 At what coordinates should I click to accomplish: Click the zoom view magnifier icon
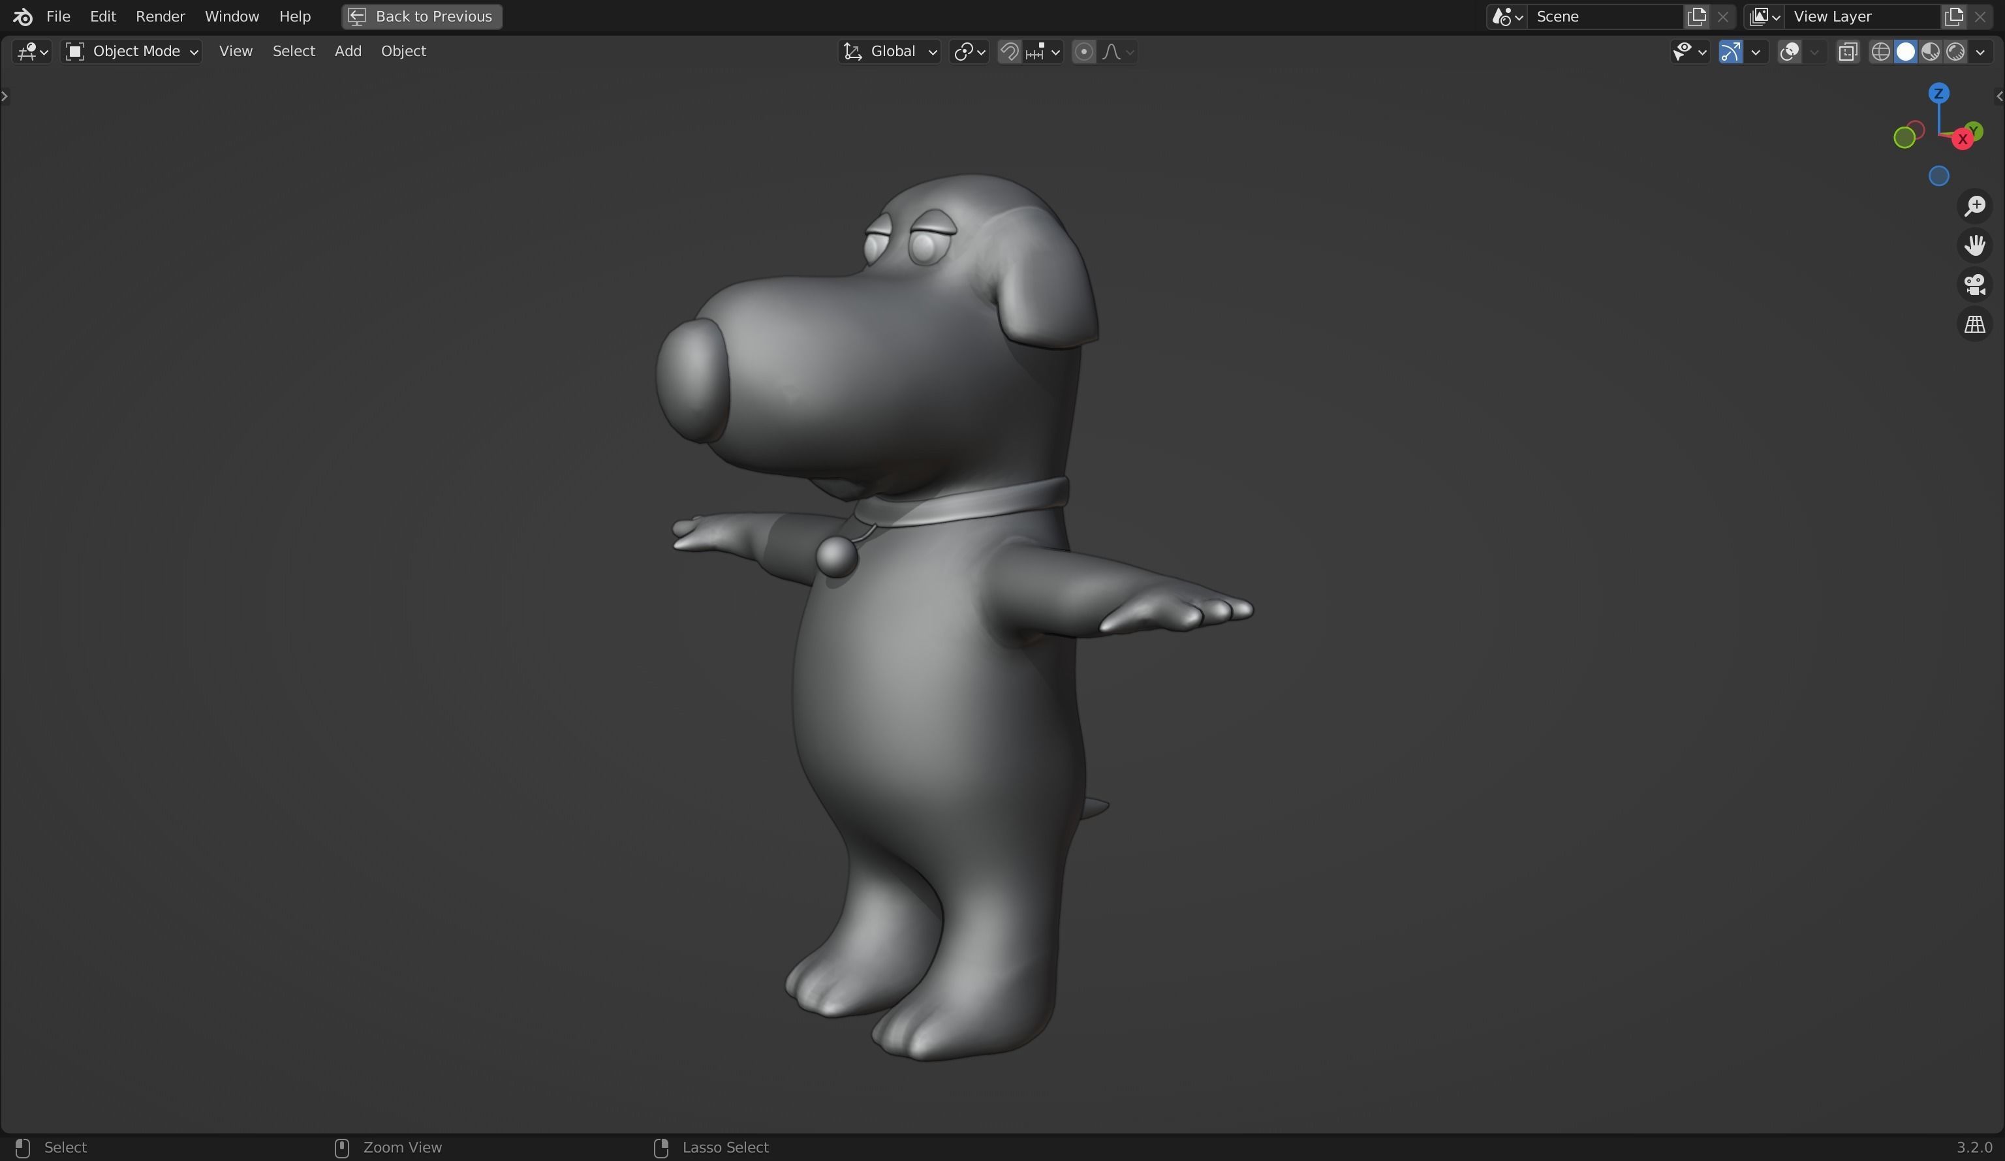[1975, 206]
